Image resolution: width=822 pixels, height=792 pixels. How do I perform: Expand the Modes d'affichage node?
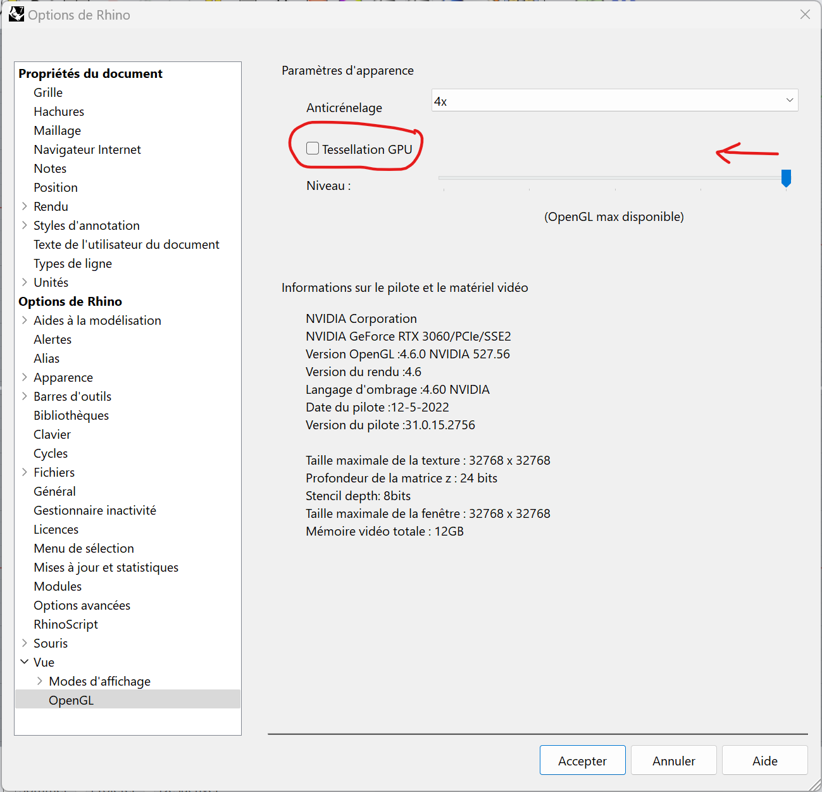coord(39,681)
